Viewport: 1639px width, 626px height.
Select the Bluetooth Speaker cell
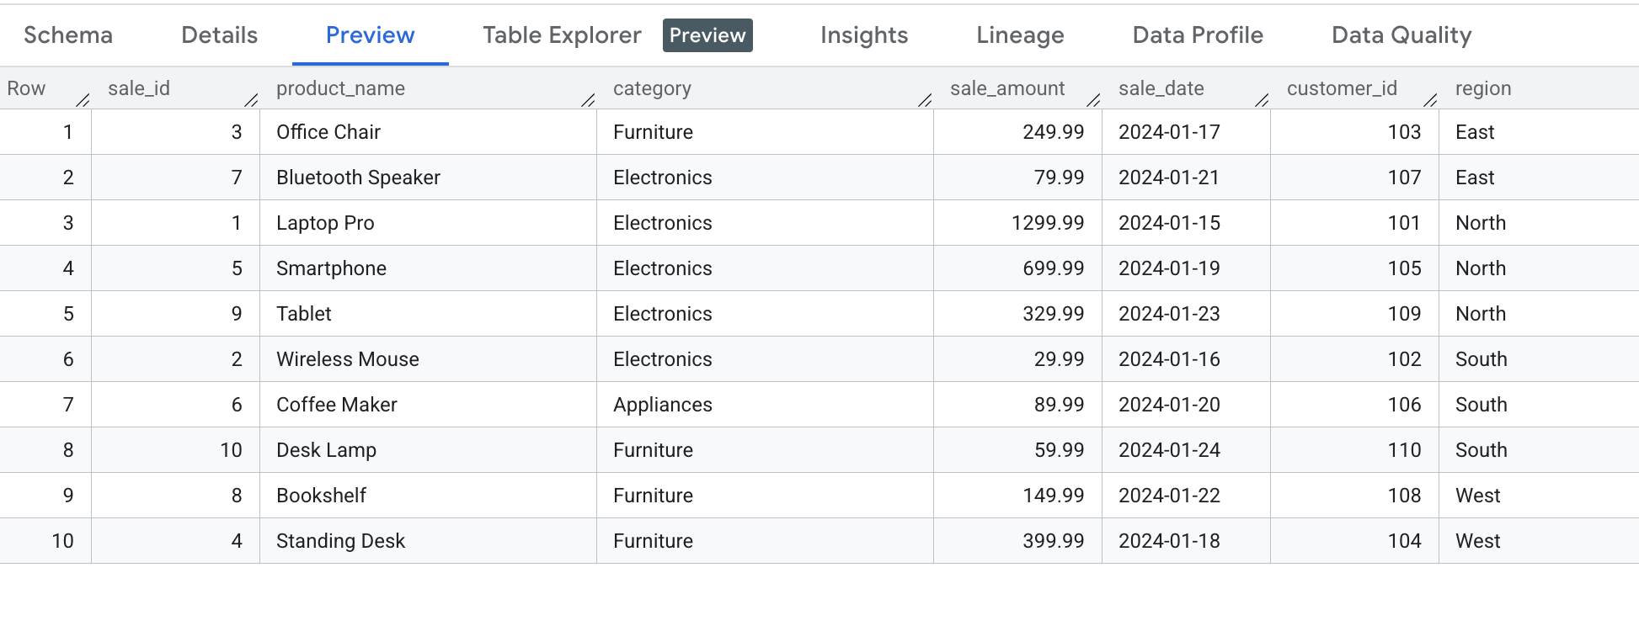[x=428, y=178]
